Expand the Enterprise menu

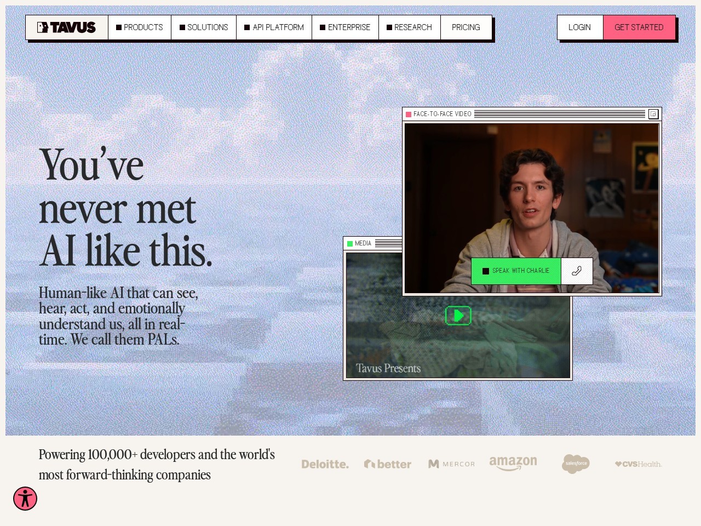[345, 27]
